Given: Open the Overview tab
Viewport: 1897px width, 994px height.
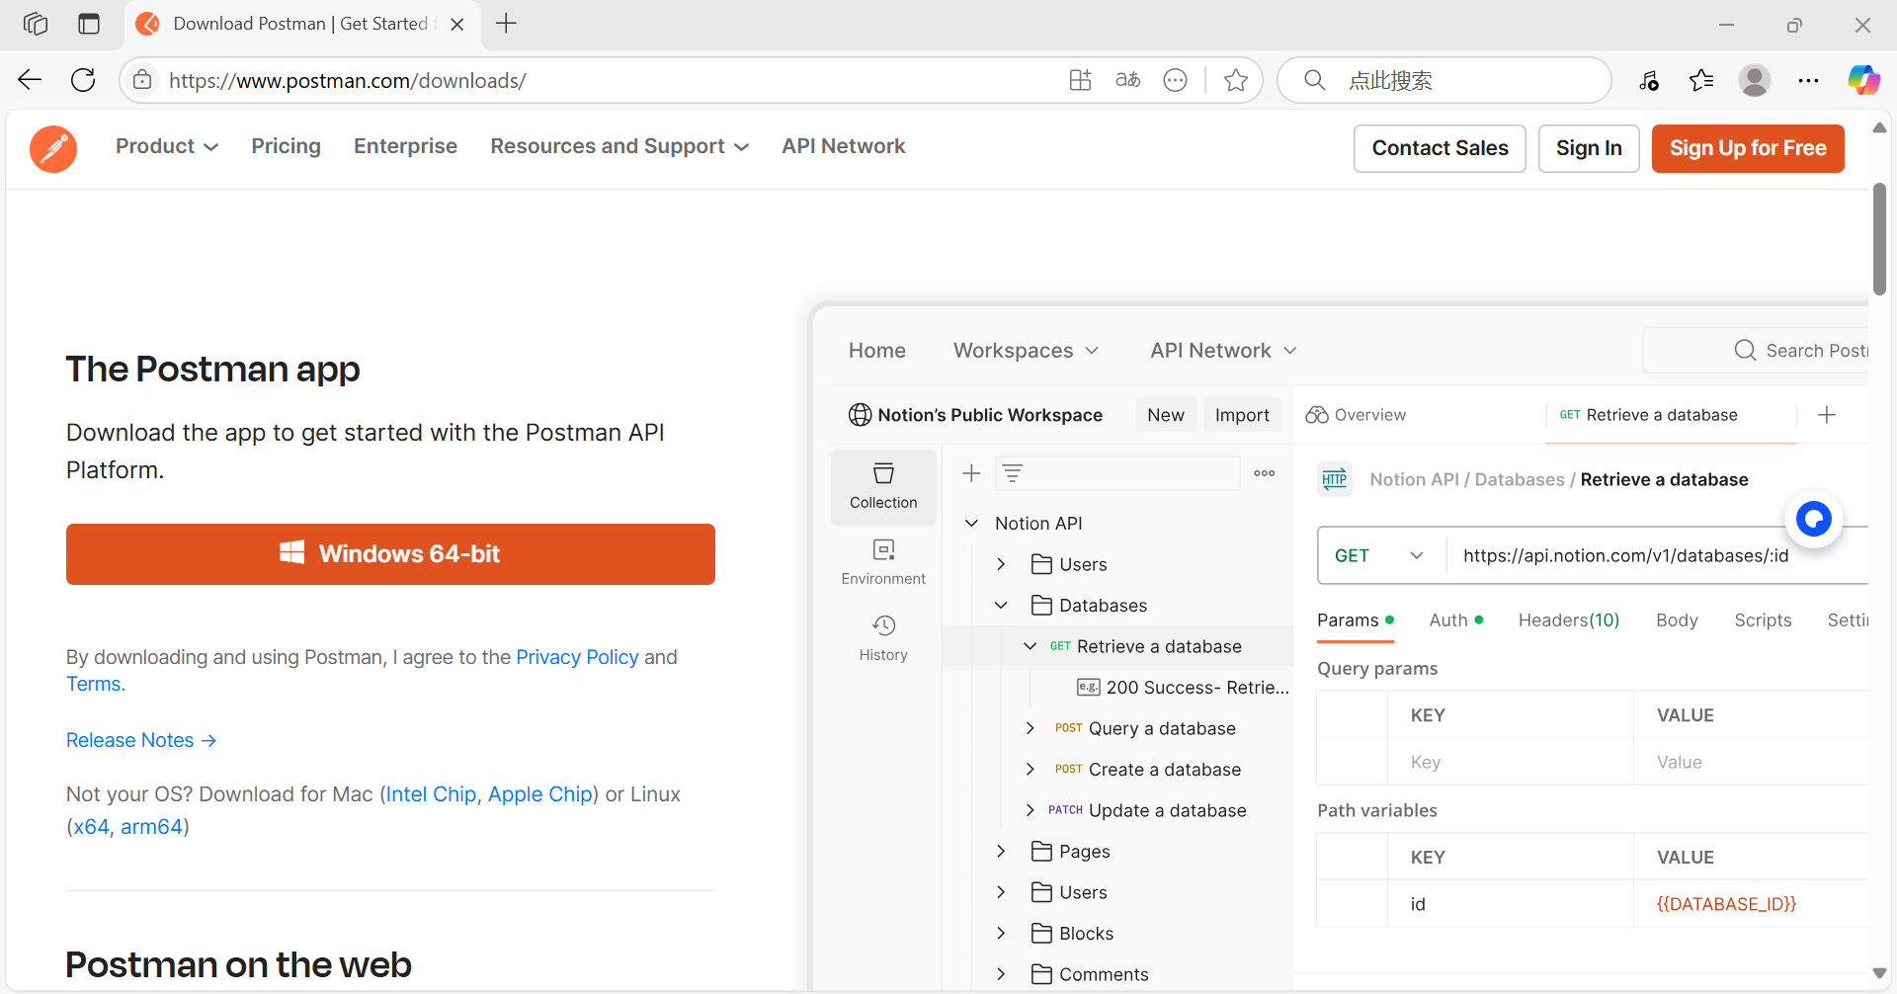Looking at the screenshot, I should [x=1356, y=415].
